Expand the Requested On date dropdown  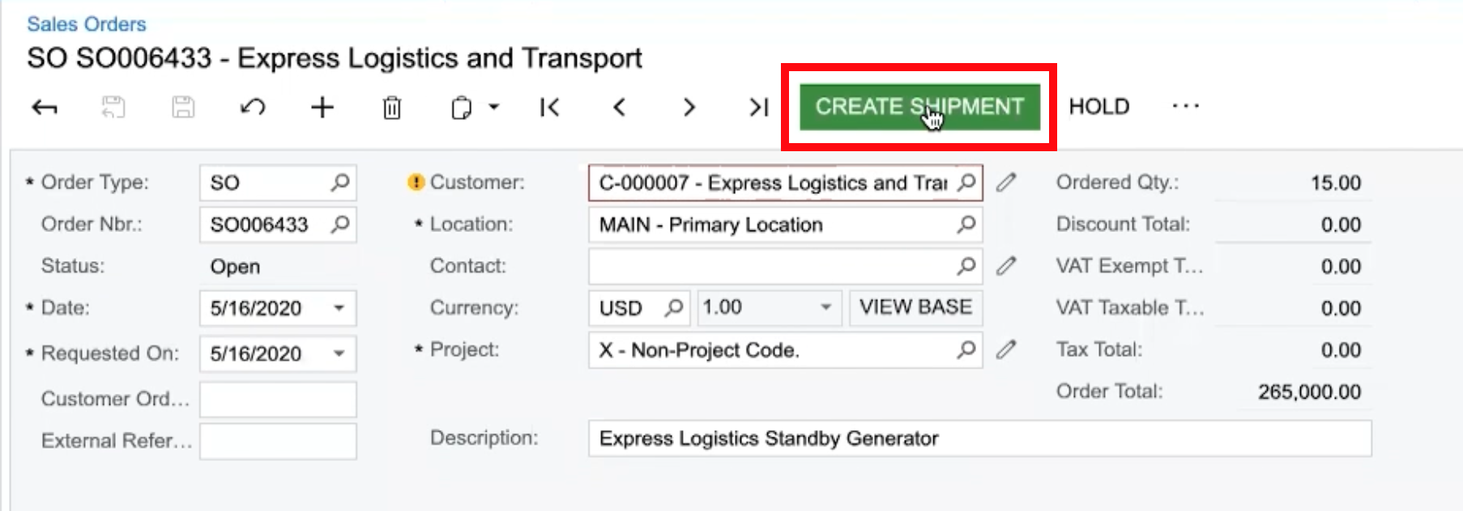tap(339, 353)
